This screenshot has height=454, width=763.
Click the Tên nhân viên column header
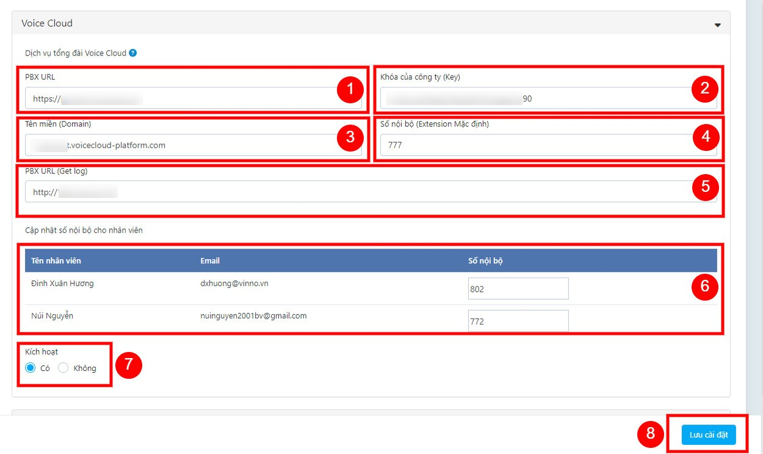[56, 261]
